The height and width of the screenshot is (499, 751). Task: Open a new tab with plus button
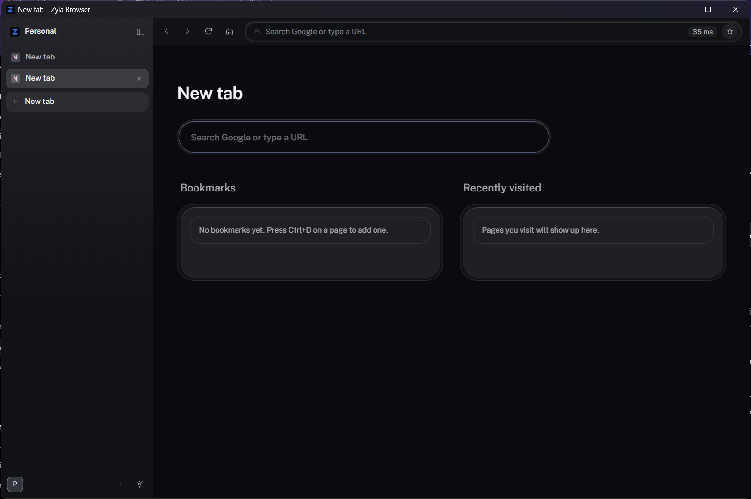(x=77, y=102)
